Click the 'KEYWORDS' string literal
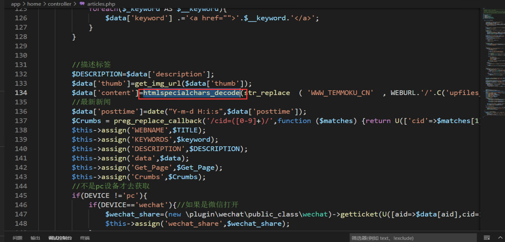 151,139
